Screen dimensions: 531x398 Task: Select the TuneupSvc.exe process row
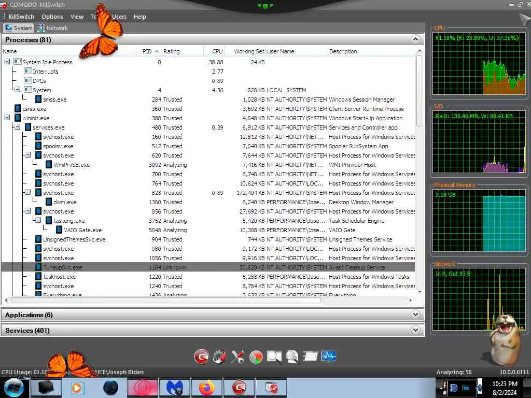pyautogui.click(x=208, y=267)
